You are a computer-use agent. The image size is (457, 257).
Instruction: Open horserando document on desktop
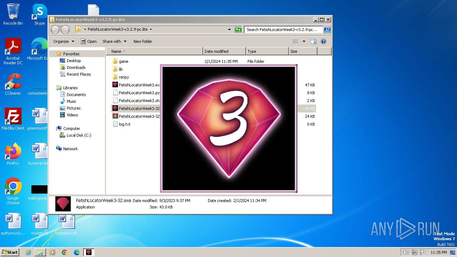(39, 154)
